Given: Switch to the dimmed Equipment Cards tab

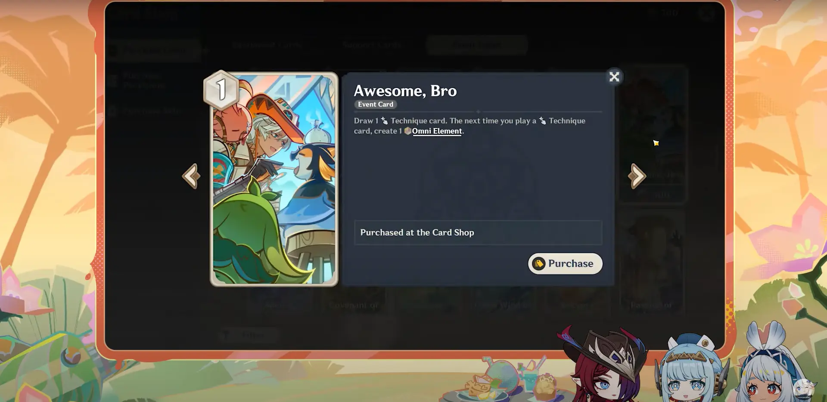Looking at the screenshot, I should [x=266, y=44].
